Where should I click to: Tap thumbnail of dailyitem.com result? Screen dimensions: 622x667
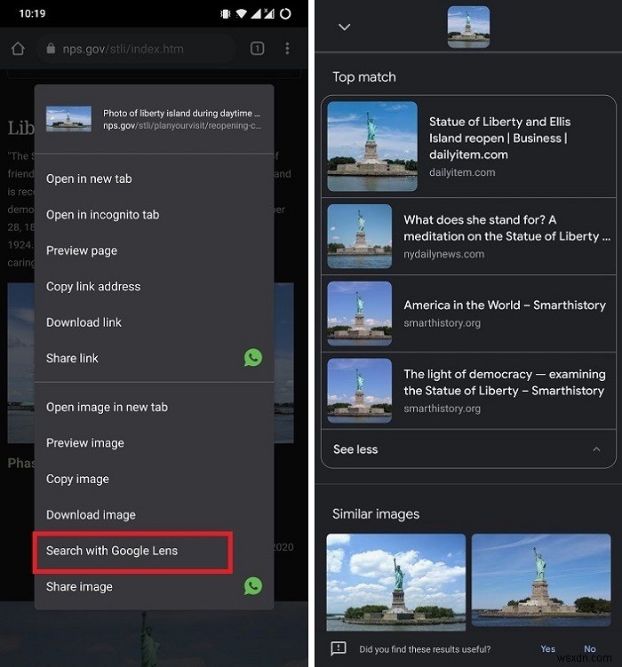pyautogui.click(x=372, y=147)
